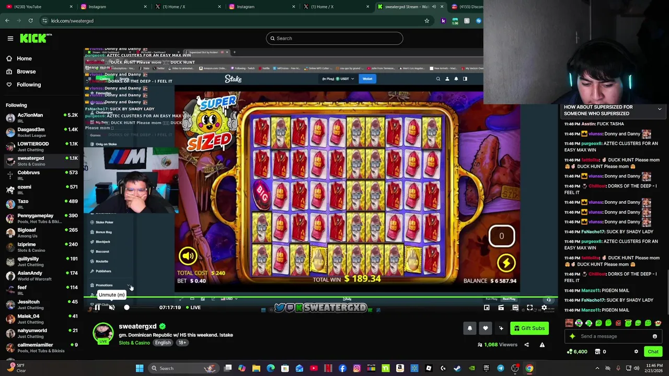Switch to Discord browser tab

pyautogui.click(x=467, y=7)
